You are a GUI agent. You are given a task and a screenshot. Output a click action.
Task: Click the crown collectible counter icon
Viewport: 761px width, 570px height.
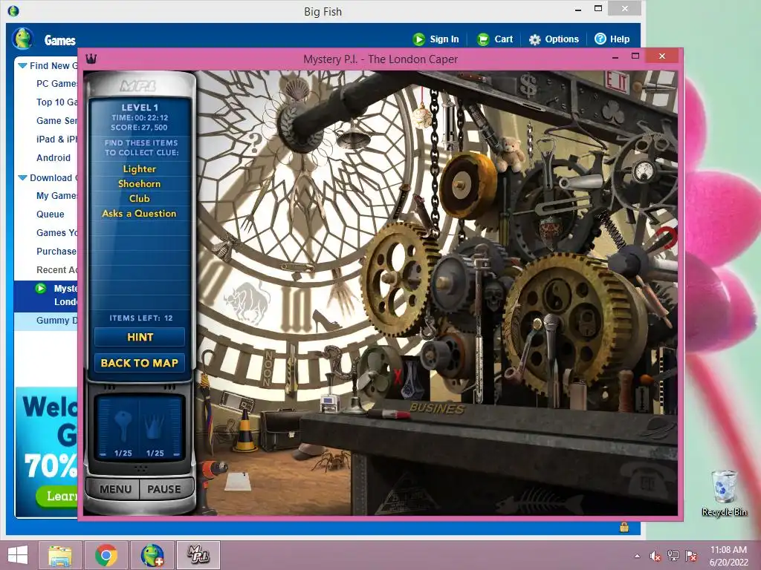pos(155,427)
